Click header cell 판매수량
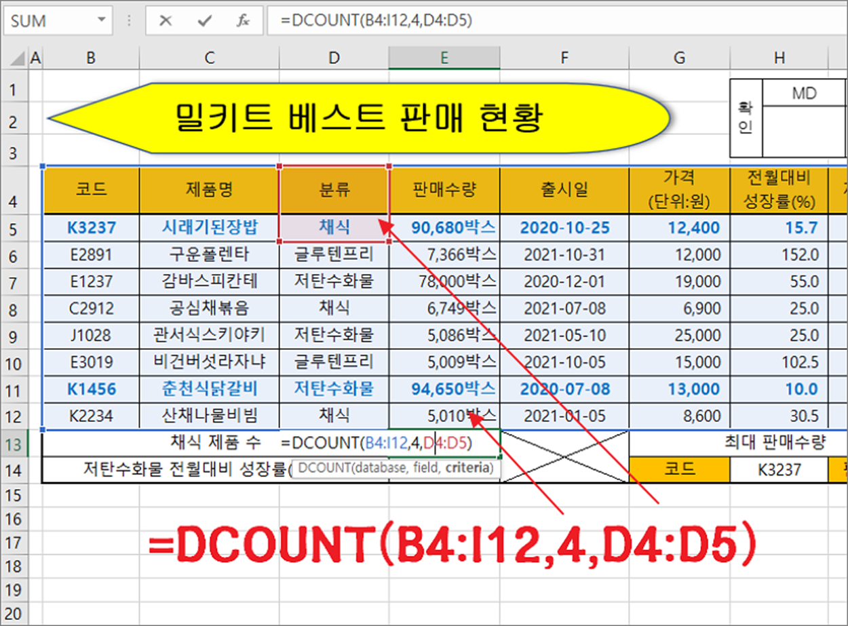The image size is (848, 626). (444, 191)
